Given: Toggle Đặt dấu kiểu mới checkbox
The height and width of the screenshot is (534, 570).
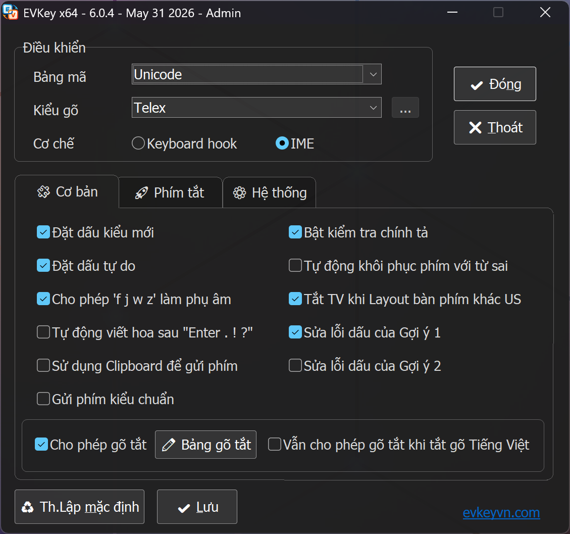Looking at the screenshot, I should click(x=43, y=232).
